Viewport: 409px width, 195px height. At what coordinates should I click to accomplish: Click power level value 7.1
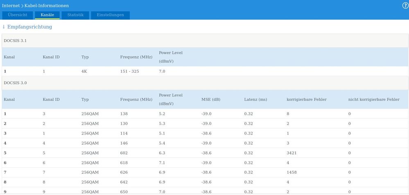162,163
